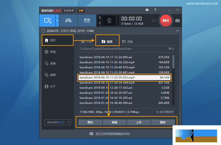The height and width of the screenshot is (145, 221).
Task: Click the 上传 upload button
Action: coord(139,122)
